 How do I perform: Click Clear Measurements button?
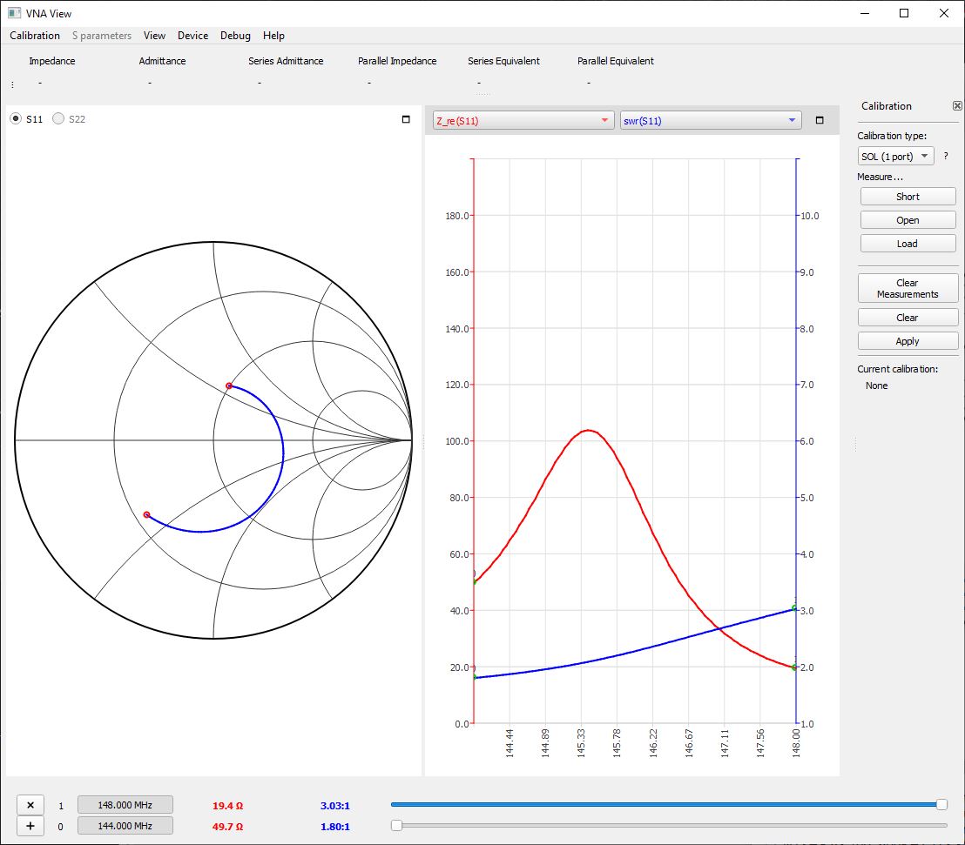tap(908, 288)
